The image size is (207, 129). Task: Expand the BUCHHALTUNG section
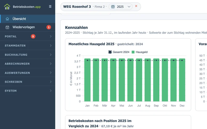tap(28, 55)
